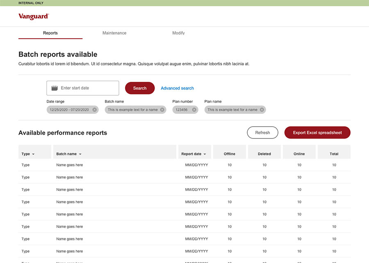Click the INTERNAL ONLY banner text

31,3
